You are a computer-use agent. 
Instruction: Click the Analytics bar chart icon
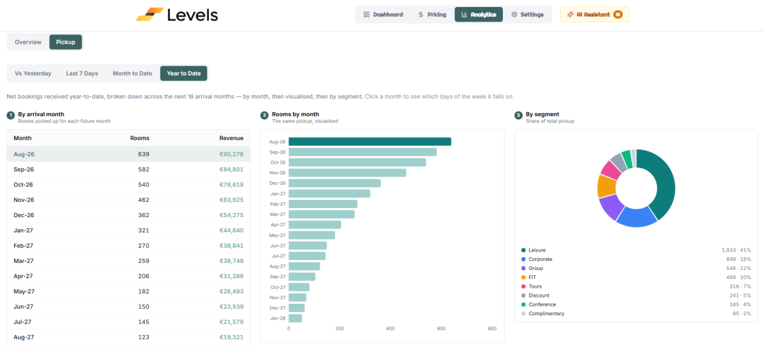pyautogui.click(x=464, y=14)
